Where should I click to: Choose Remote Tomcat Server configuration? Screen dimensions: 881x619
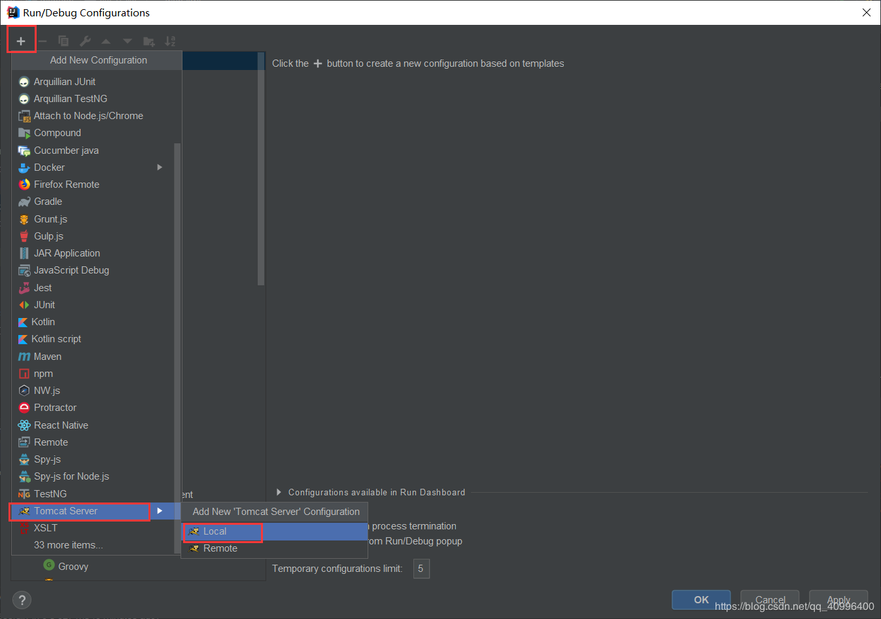pos(275,548)
